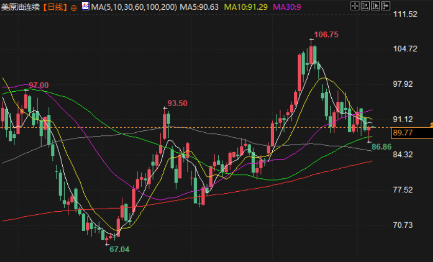433x262 pixels.
Task: Open MA(5,10,30,60,100,200) indicator settings
Action: point(134,7)
